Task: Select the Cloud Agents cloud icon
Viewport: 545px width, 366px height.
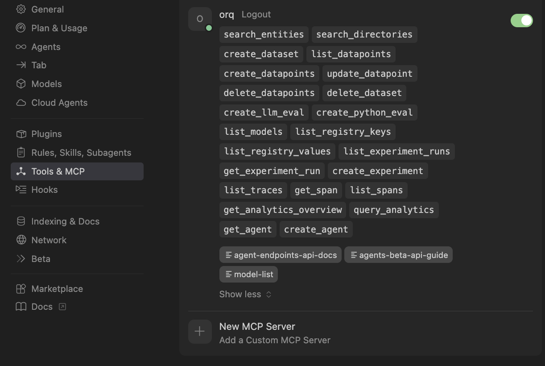Action: pos(21,103)
